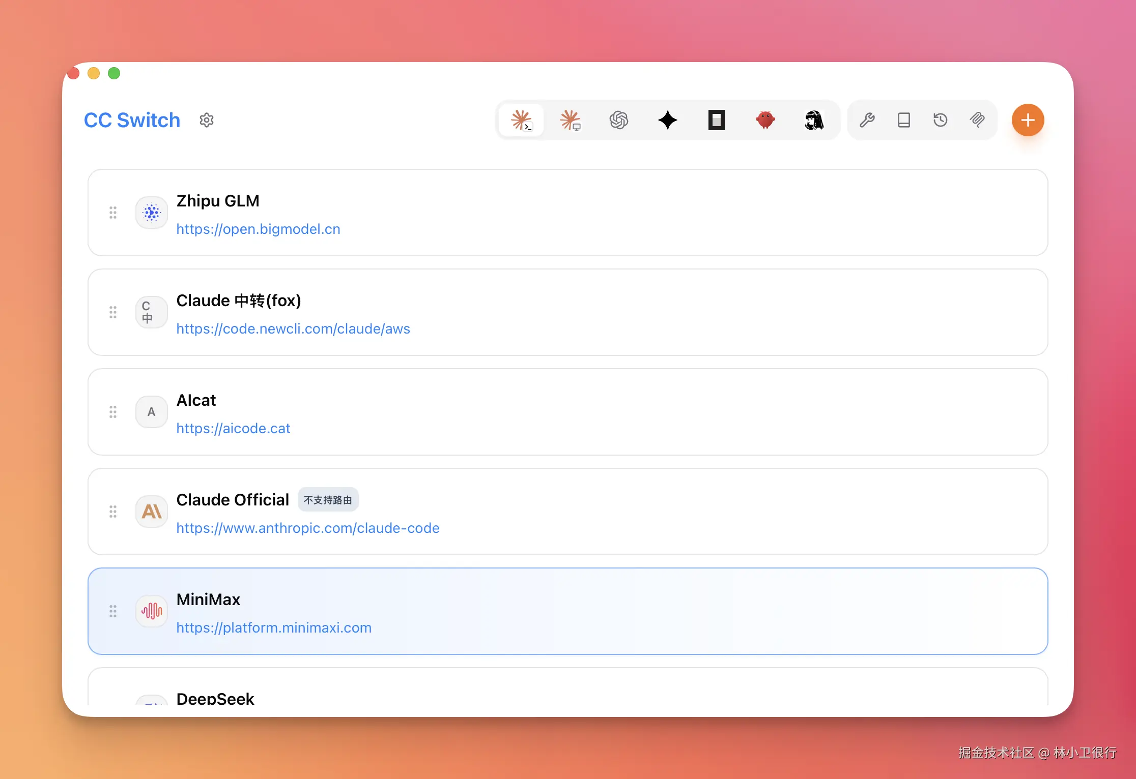
Task: Grab the drag handle of Zhipu GLM
Action: [113, 213]
